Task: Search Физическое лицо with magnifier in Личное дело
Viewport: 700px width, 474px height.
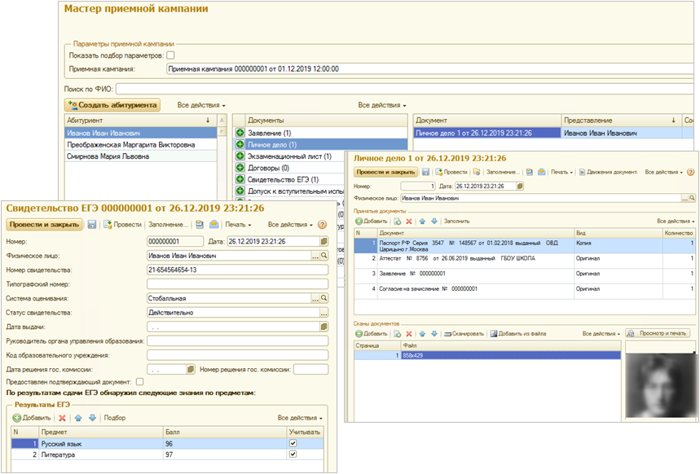Action: click(x=692, y=198)
